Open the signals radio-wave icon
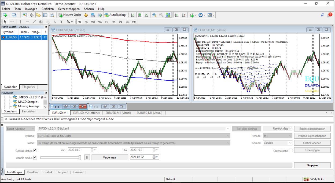335x183 pixels. coord(99,15)
